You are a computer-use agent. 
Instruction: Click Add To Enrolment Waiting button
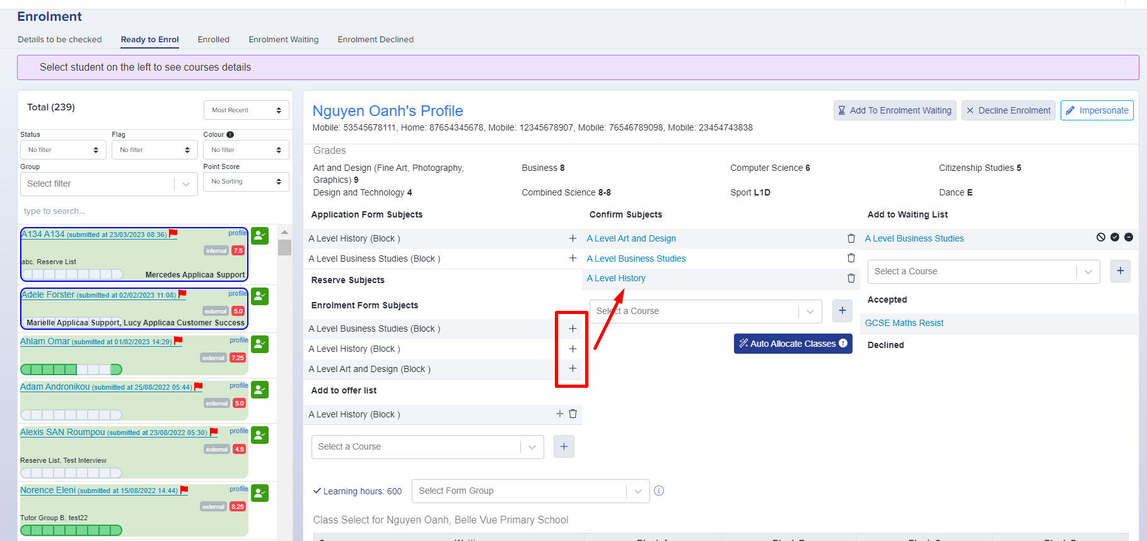point(895,110)
